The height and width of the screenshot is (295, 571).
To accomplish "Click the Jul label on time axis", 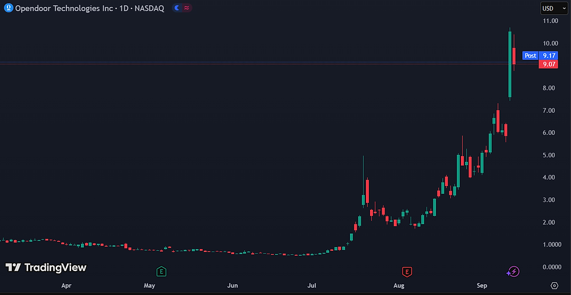I will point(312,285).
